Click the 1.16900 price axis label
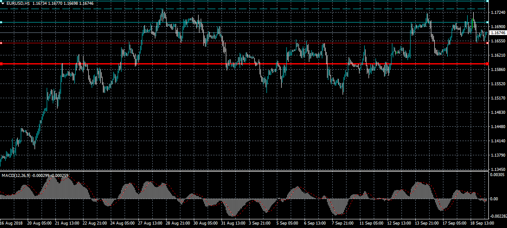This screenshot has height=228, width=507. tap(497, 27)
